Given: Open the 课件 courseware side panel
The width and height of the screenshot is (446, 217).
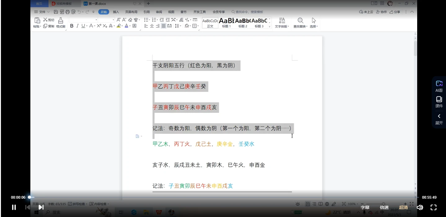Looking at the screenshot, I should pyautogui.click(x=439, y=102).
